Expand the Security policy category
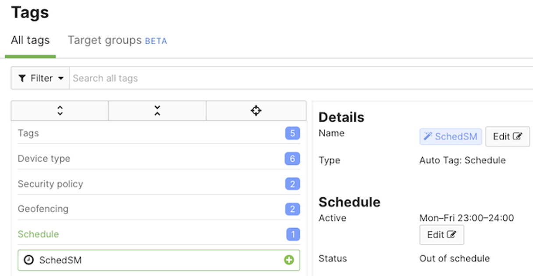533x276 pixels. (50, 184)
